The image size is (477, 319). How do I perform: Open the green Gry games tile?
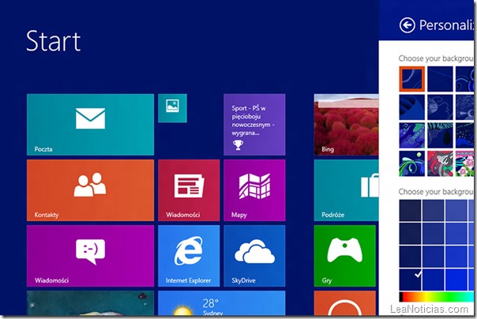[x=344, y=256]
